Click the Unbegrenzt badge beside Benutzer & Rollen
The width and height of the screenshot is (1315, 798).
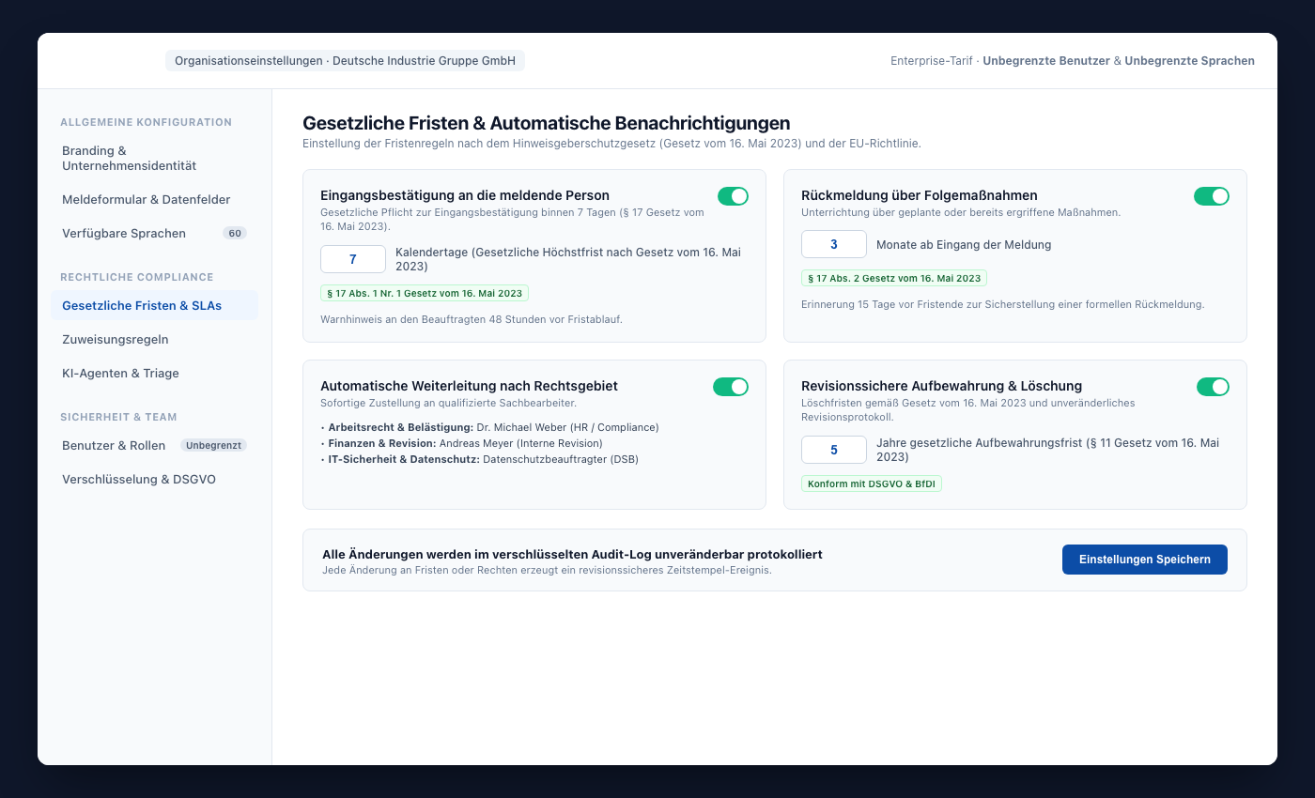click(x=213, y=445)
